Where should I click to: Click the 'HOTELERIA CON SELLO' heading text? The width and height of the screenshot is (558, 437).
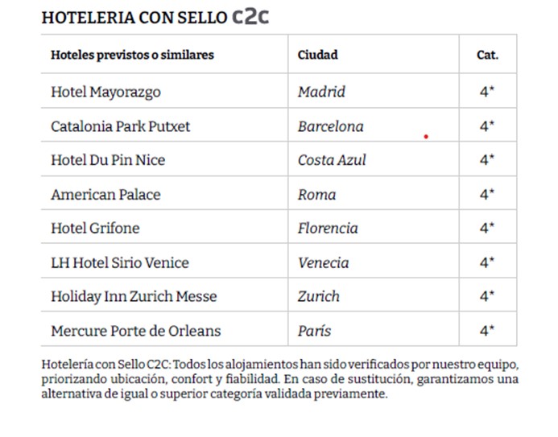tap(134, 18)
